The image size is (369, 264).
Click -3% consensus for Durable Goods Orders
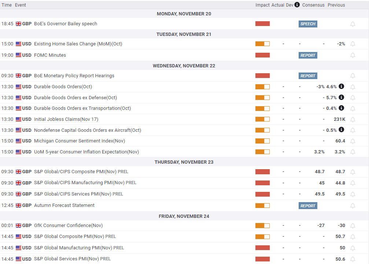pyautogui.click(x=320, y=87)
